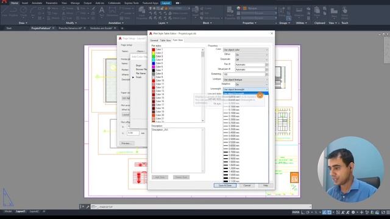Click the Base view icon in View panel
Viewport: 390px width, 219px height.
point(334,12)
